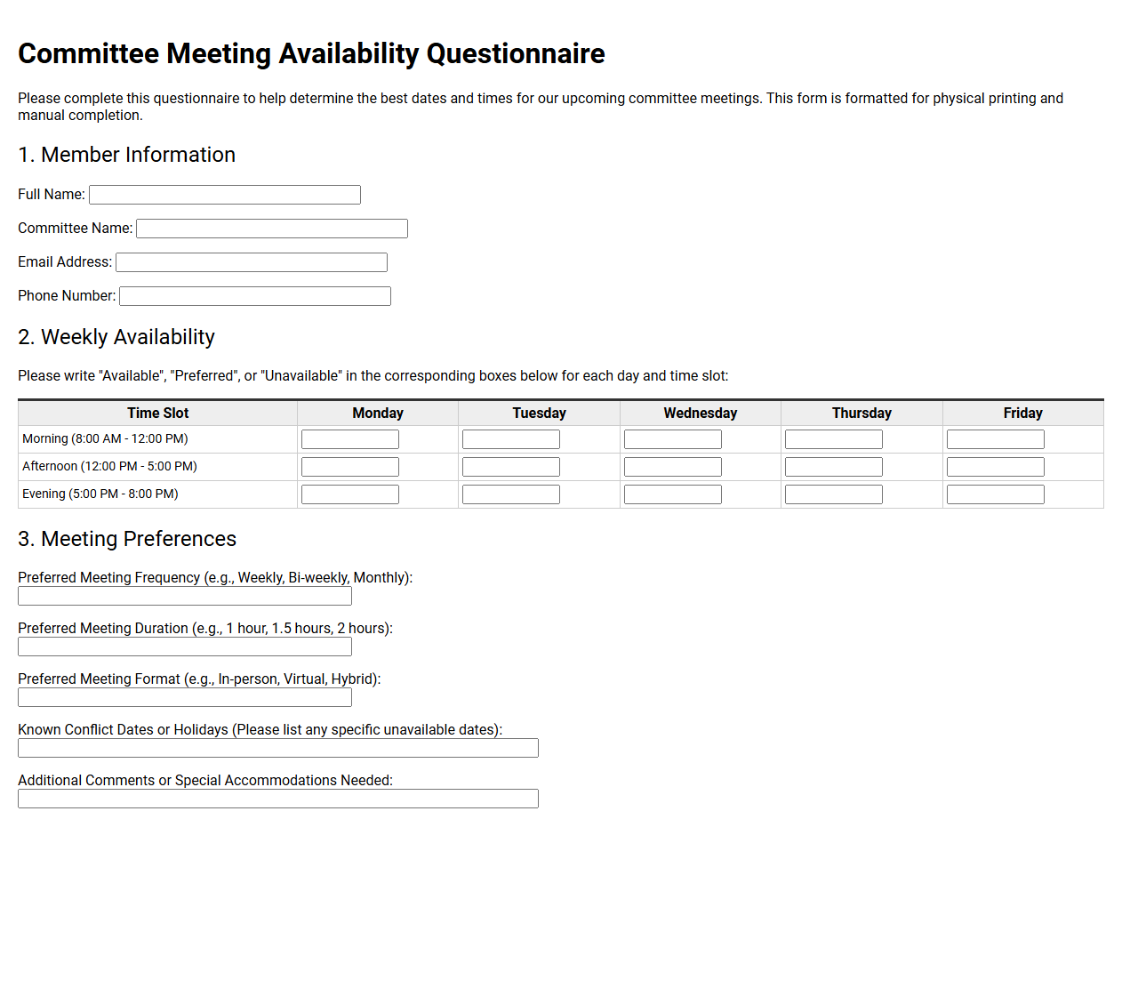Screen dimensions: 1122x996
Task: Select the Friday Evening availability box
Action: pos(996,494)
